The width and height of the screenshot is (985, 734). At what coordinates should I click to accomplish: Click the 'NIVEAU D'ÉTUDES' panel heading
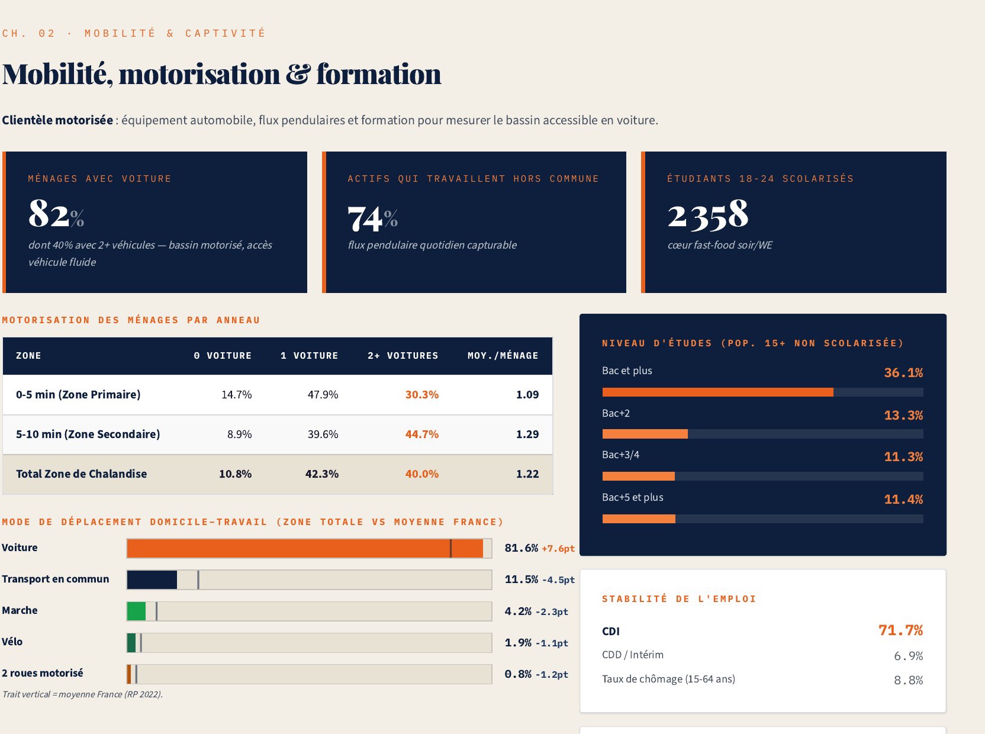(x=753, y=343)
